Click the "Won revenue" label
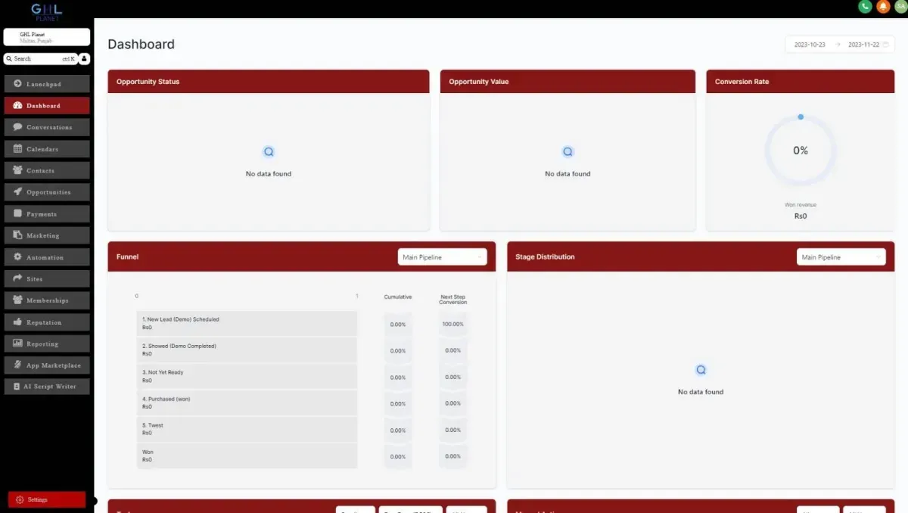Viewport: 908px width, 513px height. pos(801,205)
